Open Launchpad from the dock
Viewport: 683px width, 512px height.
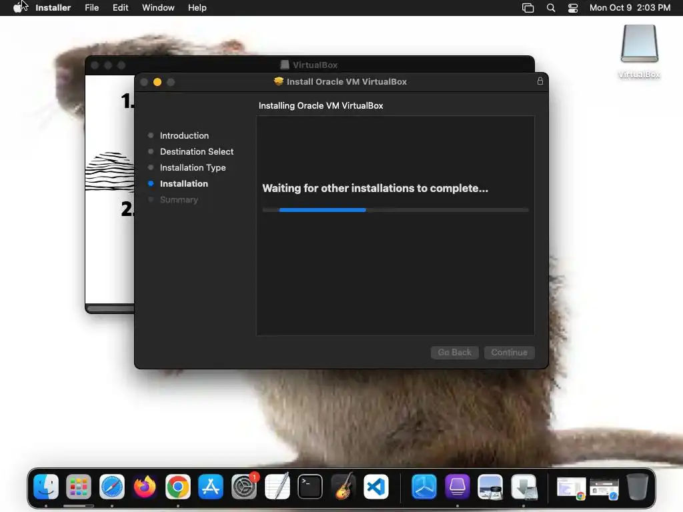point(79,487)
